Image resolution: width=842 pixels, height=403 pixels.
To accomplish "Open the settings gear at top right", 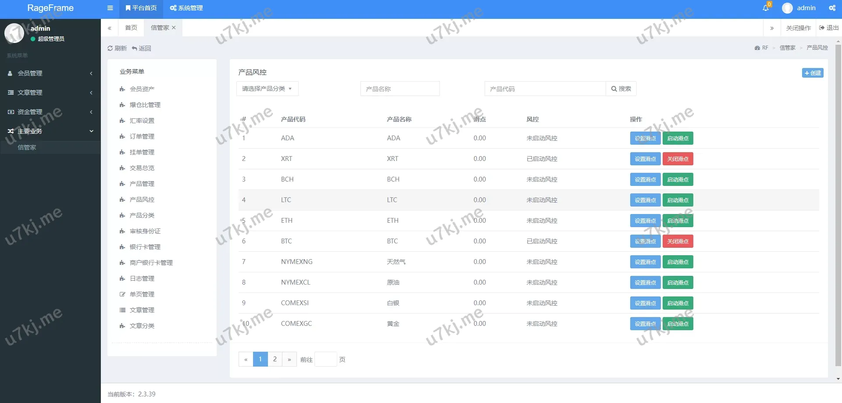I will [832, 8].
